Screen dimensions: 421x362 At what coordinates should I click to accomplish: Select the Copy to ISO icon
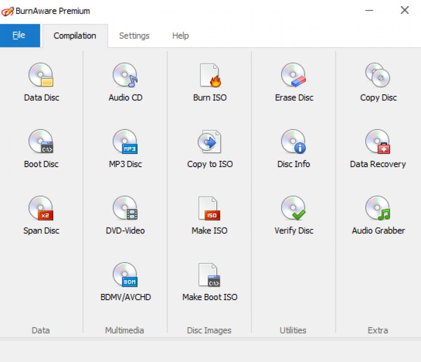pos(210,141)
